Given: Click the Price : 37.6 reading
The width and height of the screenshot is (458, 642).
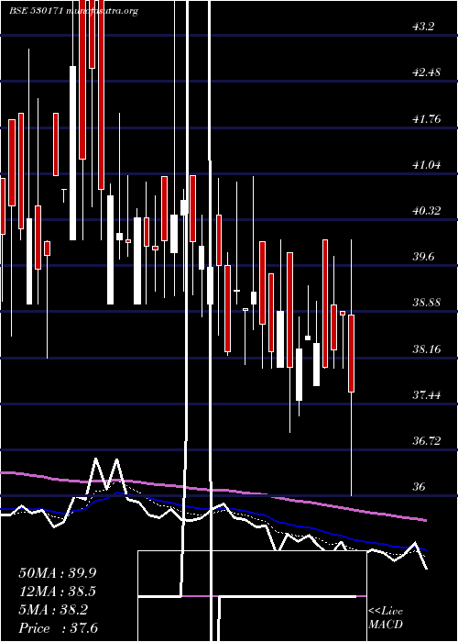Looking at the screenshot, I should coord(58,628).
